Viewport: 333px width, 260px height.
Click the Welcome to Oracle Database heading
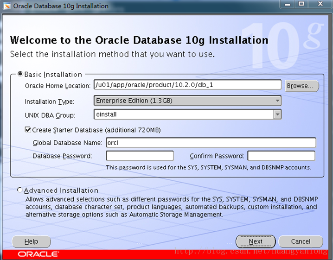[x=139, y=40]
